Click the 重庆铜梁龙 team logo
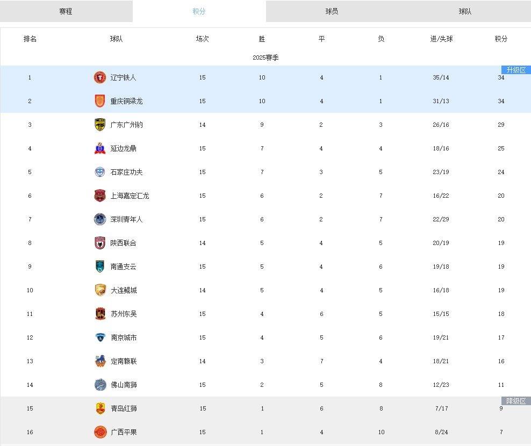Screen dimensions: 531x446 pos(100,101)
